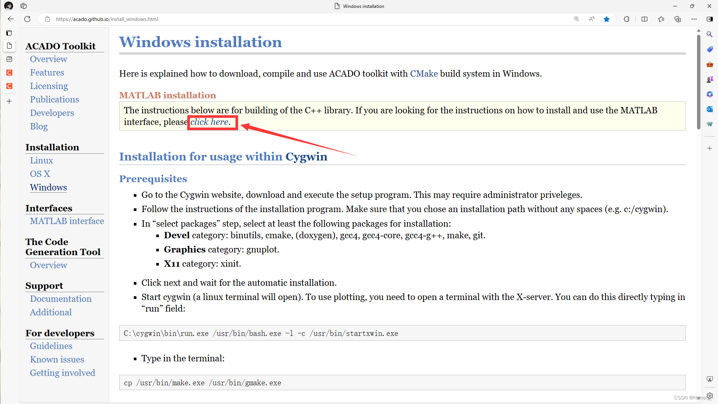Activate read aloud for the page
Screen dimensions: 718x404
tap(592, 19)
